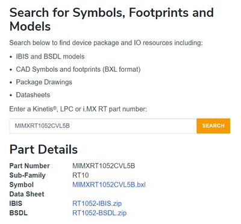Click the Part Number row label
The height and width of the screenshot is (224, 241).
pyautogui.click(x=30, y=166)
